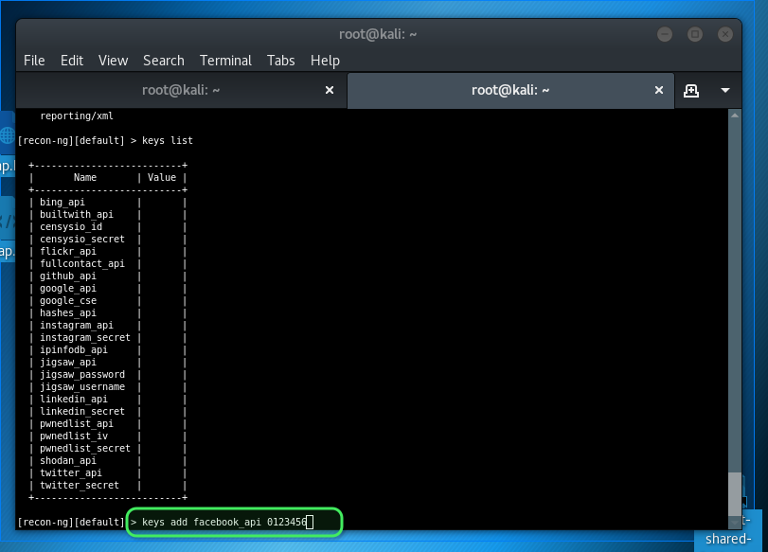Open the Search menu
Image resolution: width=768 pixels, height=552 pixels.
click(x=164, y=60)
